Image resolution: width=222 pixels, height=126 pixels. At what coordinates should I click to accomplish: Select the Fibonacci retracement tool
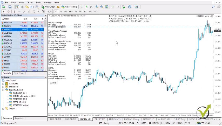coord(34,12)
